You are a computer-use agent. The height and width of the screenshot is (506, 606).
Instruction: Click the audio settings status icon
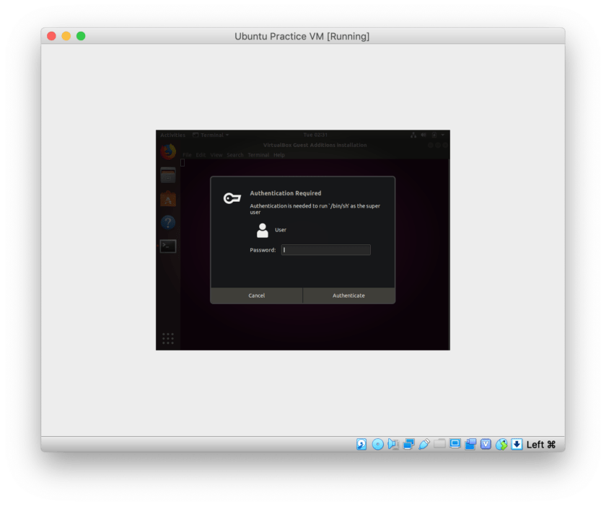tap(393, 444)
